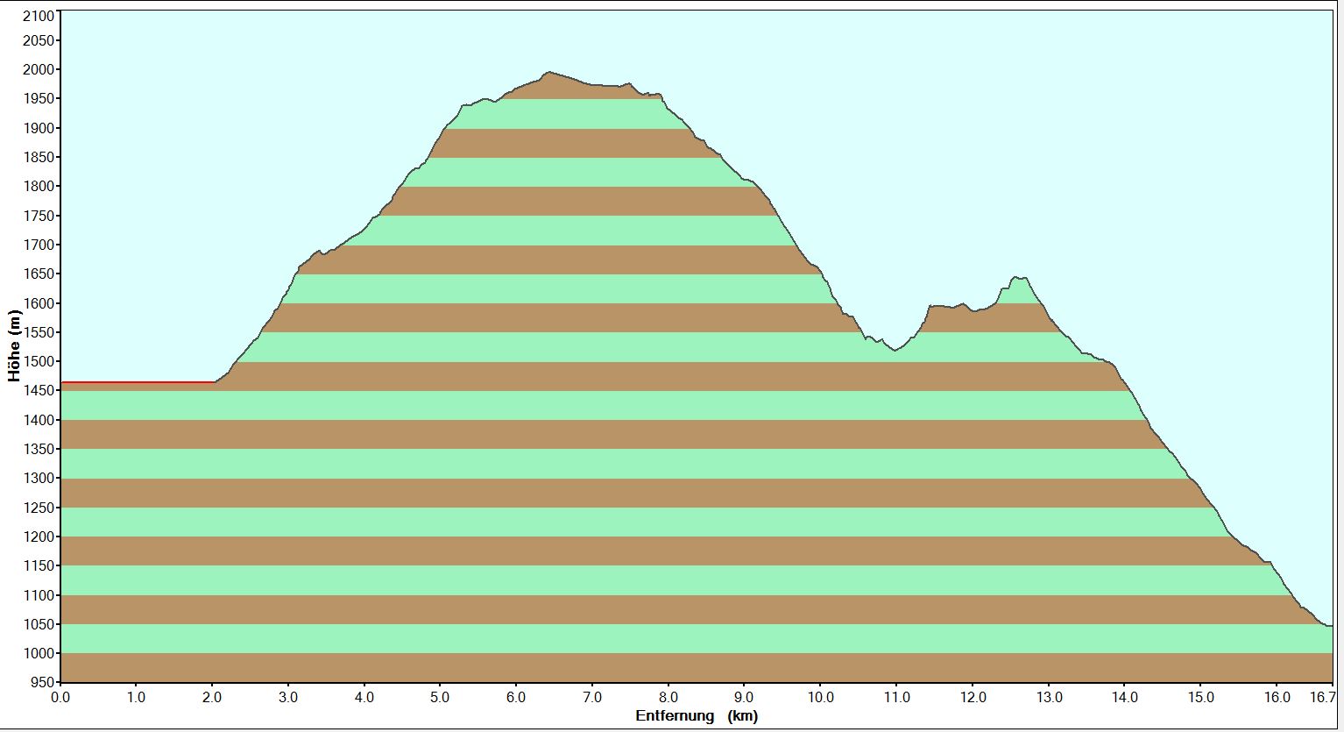Select the 2000 elevation tick label

[x=39, y=70]
